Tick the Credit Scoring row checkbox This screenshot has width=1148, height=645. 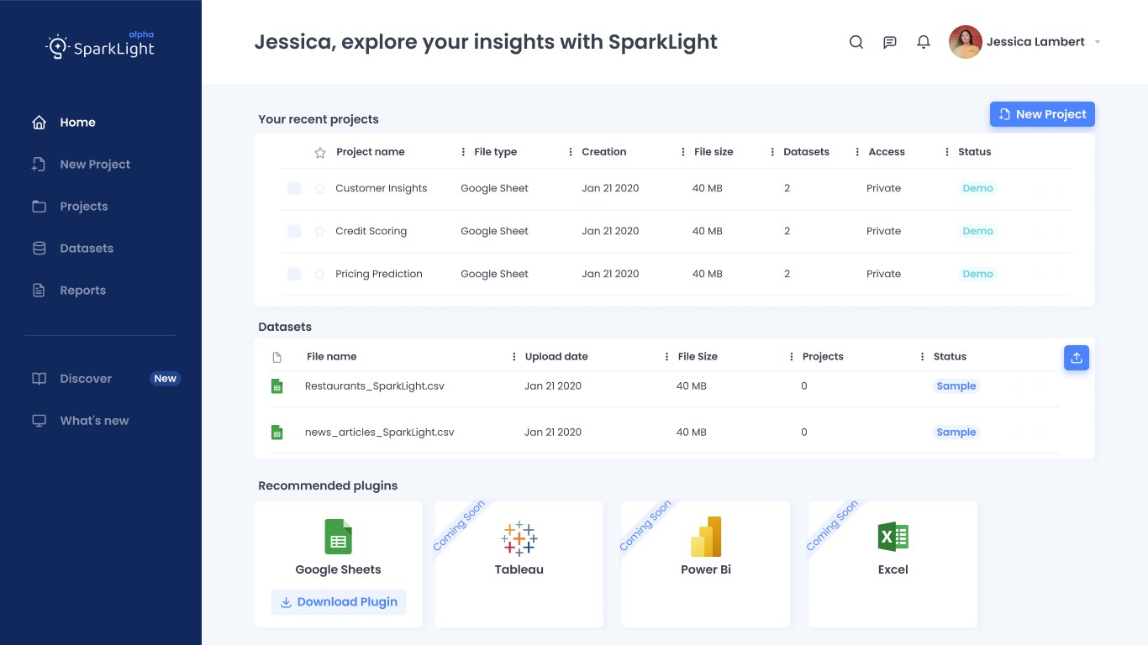(294, 231)
